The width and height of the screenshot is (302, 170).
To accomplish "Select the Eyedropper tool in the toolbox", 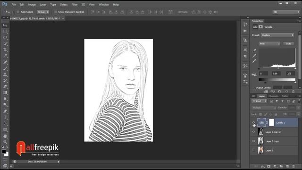I will tap(5, 56).
